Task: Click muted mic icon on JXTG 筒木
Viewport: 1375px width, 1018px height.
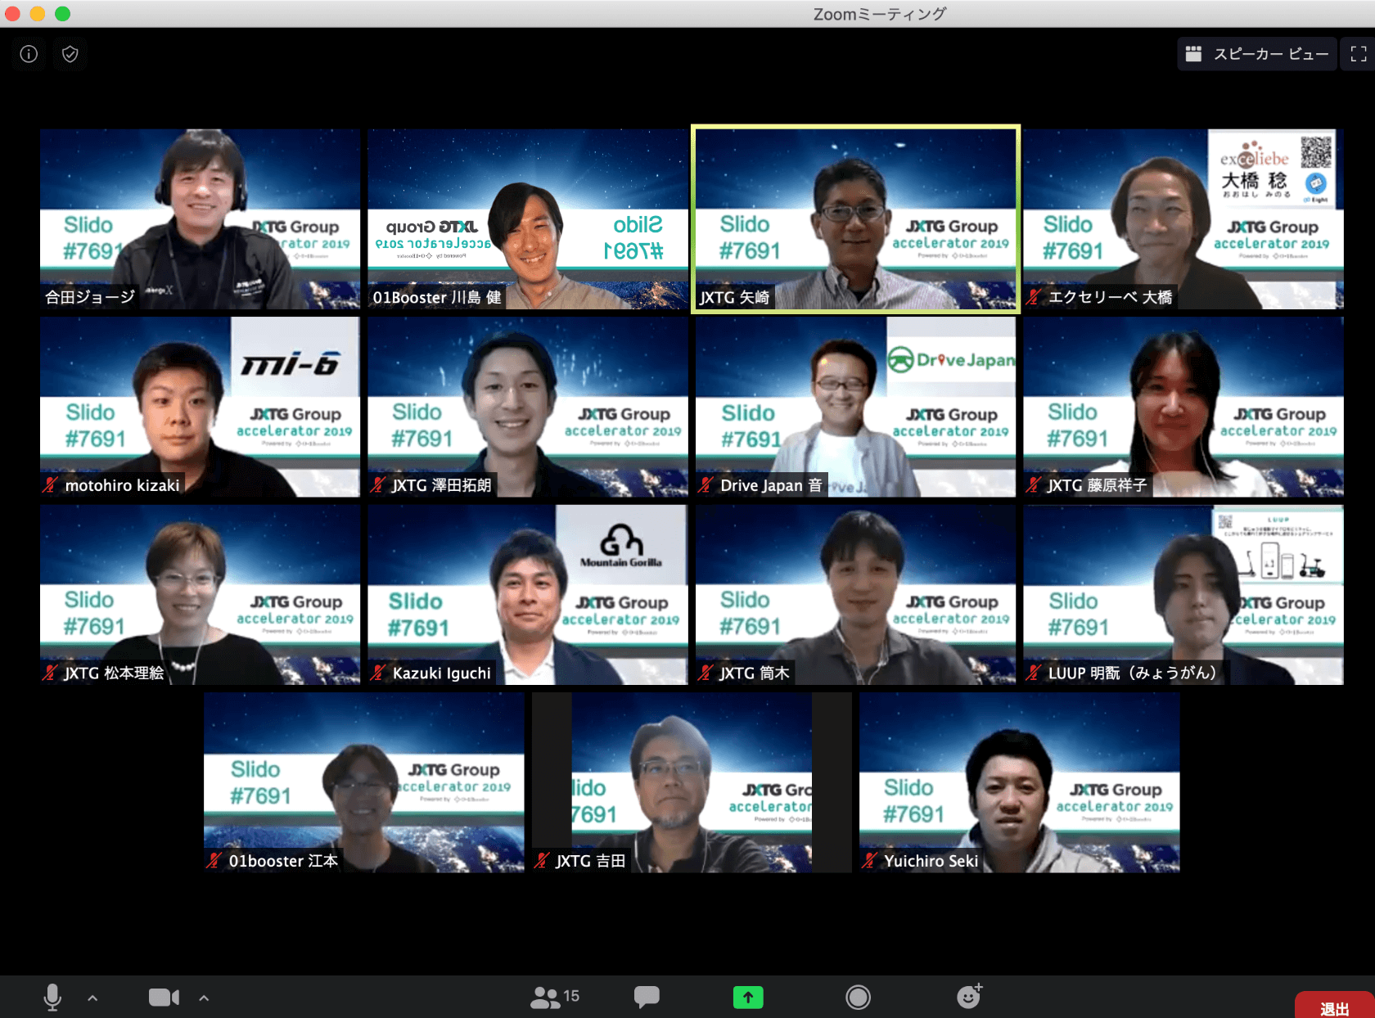Action: (706, 673)
